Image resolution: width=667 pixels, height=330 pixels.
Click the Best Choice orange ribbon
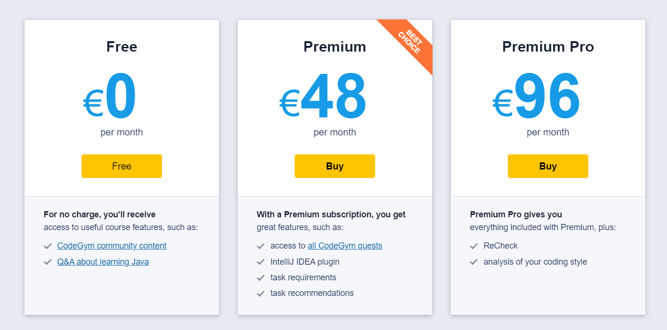409,43
